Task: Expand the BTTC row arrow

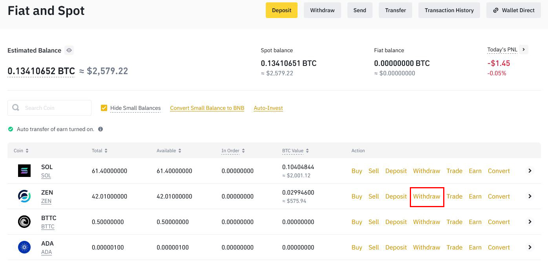Action: pos(530,222)
